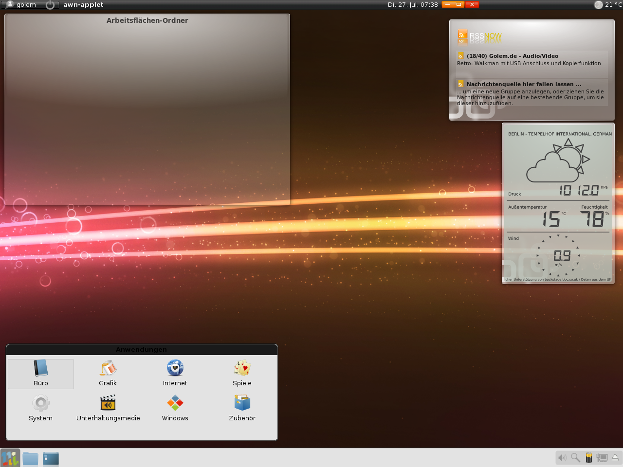Click the desktop window icon in dock
The width and height of the screenshot is (623, 467).
(x=51, y=458)
